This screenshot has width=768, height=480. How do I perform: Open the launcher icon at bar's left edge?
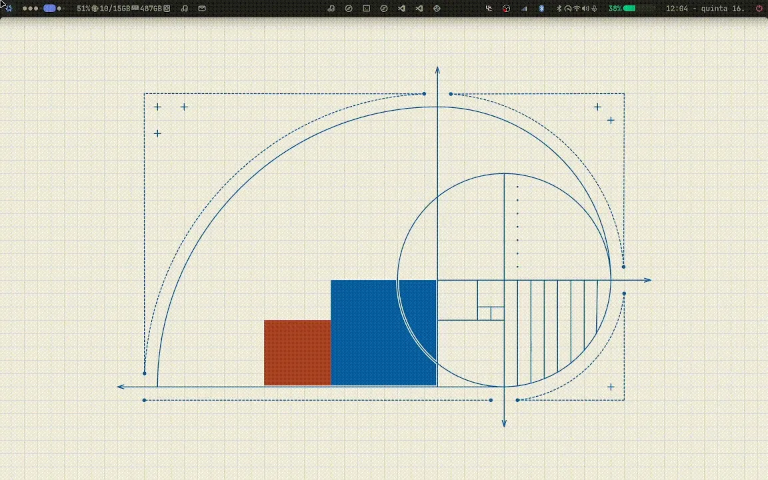8,8
